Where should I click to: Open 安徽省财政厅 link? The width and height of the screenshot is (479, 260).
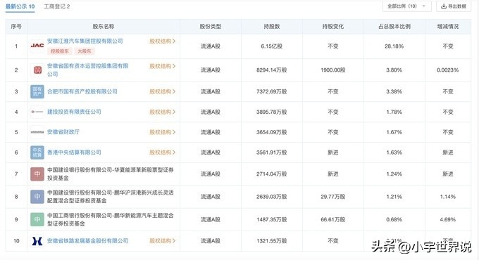63,132
